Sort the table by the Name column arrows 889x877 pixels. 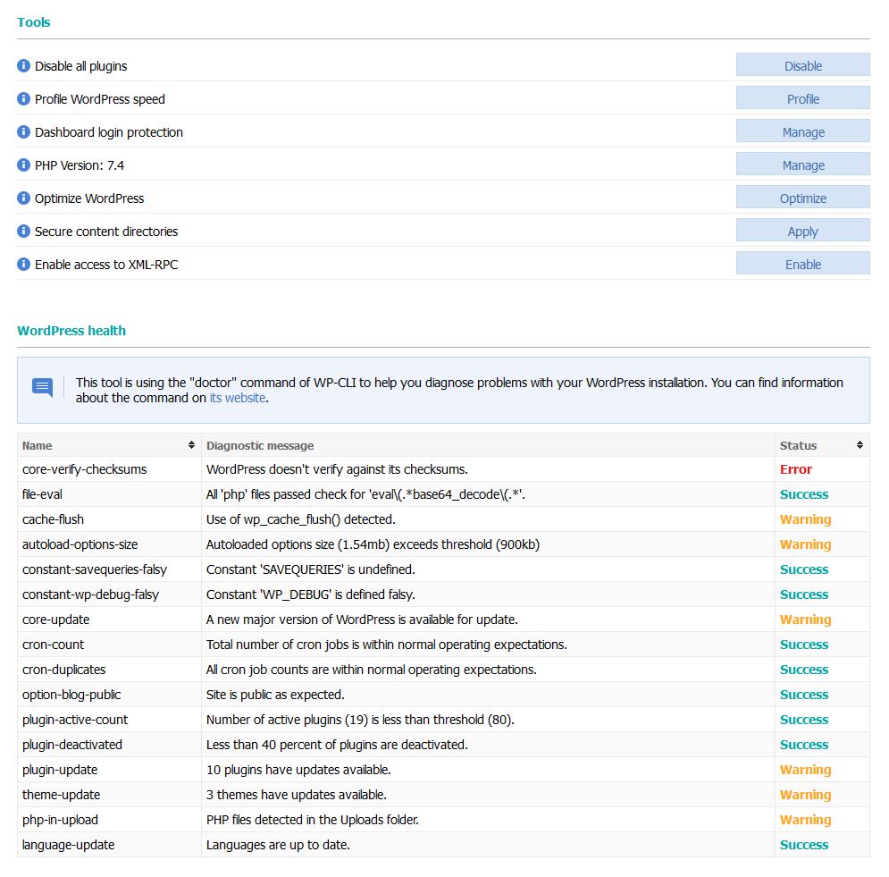189,445
